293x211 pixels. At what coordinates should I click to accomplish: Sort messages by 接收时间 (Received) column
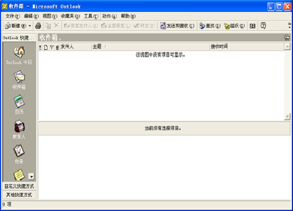[x=247, y=47]
